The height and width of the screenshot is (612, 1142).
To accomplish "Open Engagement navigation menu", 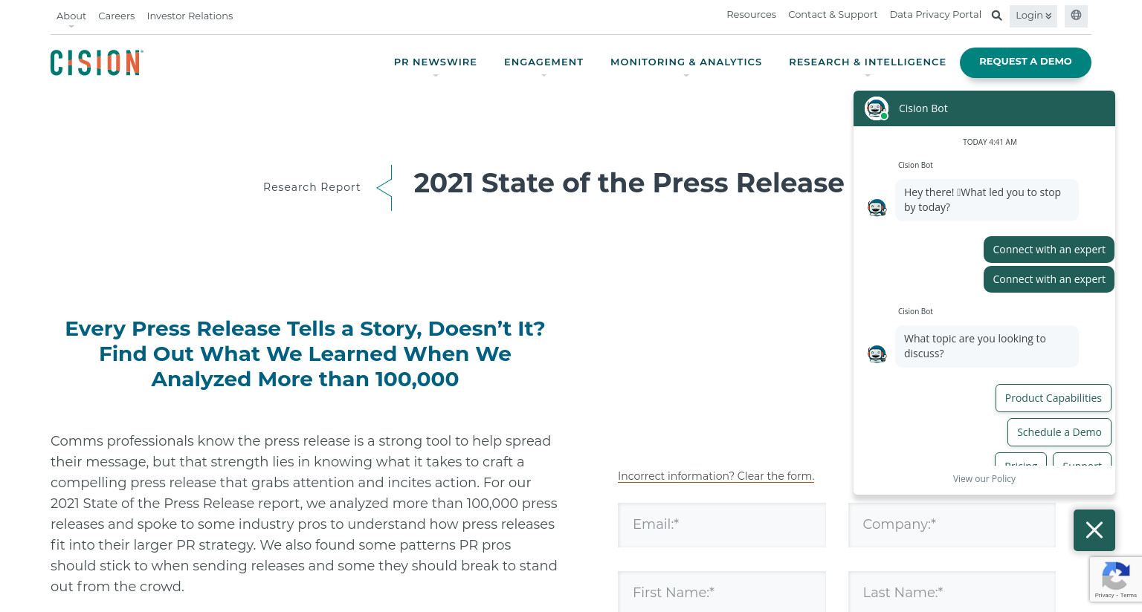I will point(543,62).
